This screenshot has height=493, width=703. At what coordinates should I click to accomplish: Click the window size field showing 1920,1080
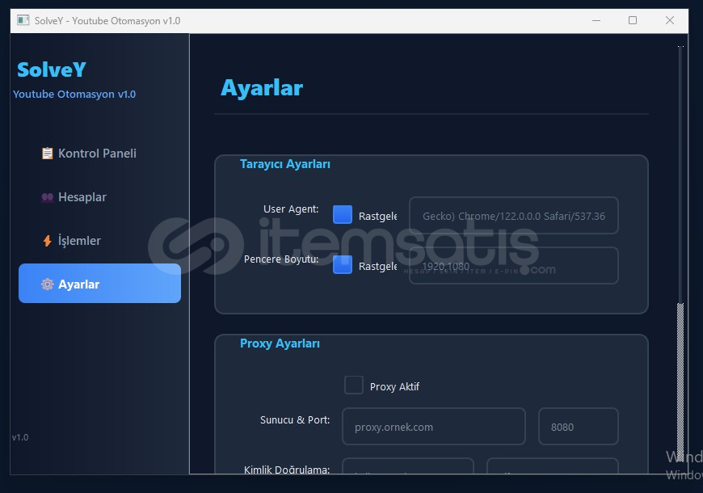click(514, 266)
